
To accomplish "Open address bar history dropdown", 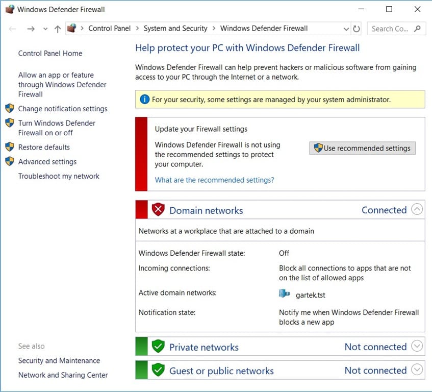I will 346,29.
